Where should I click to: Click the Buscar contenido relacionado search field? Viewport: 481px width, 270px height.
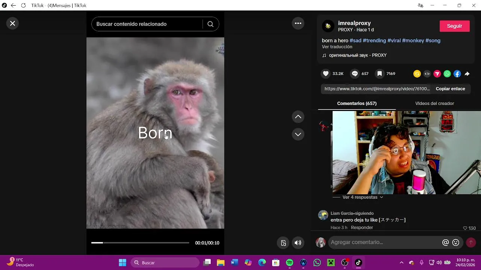click(x=147, y=24)
